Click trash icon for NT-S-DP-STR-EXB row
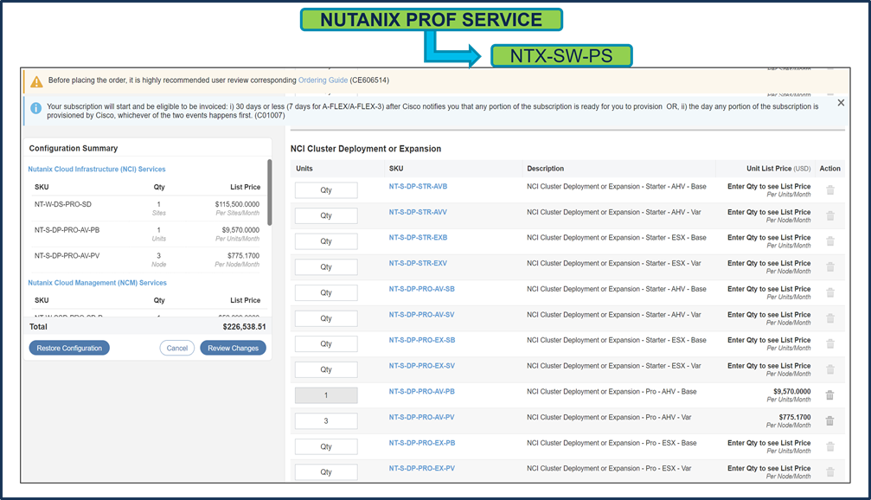This screenshot has width=871, height=500. click(x=829, y=241)
